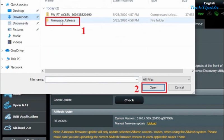Screen dimensions: 224x140
Task: Click the Videos icon in sidebar
Action: pos(9,42)
